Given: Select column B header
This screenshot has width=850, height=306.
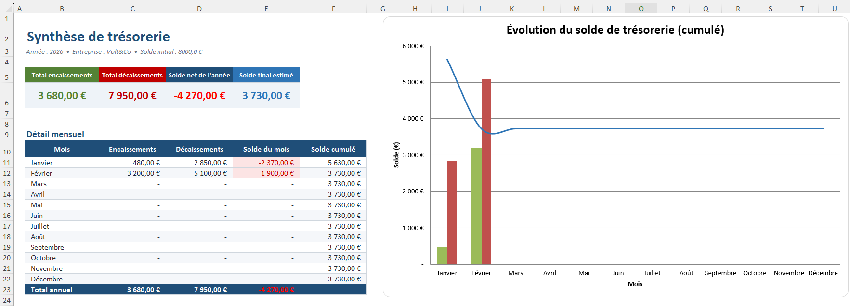Looking at the screenshot, I should (x=62, y=8).
